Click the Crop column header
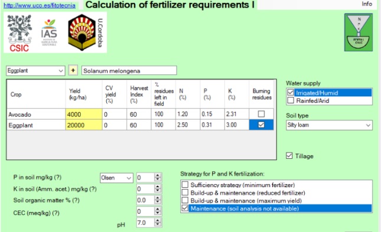Viewport: 381px width, 232px height. [x=36, y=94]
